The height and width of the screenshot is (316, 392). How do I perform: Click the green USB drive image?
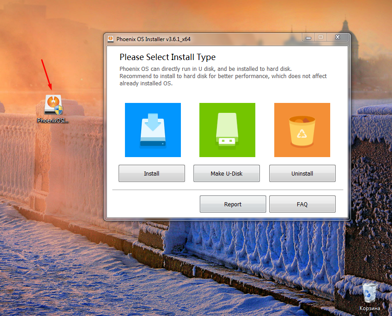(227, 130)
